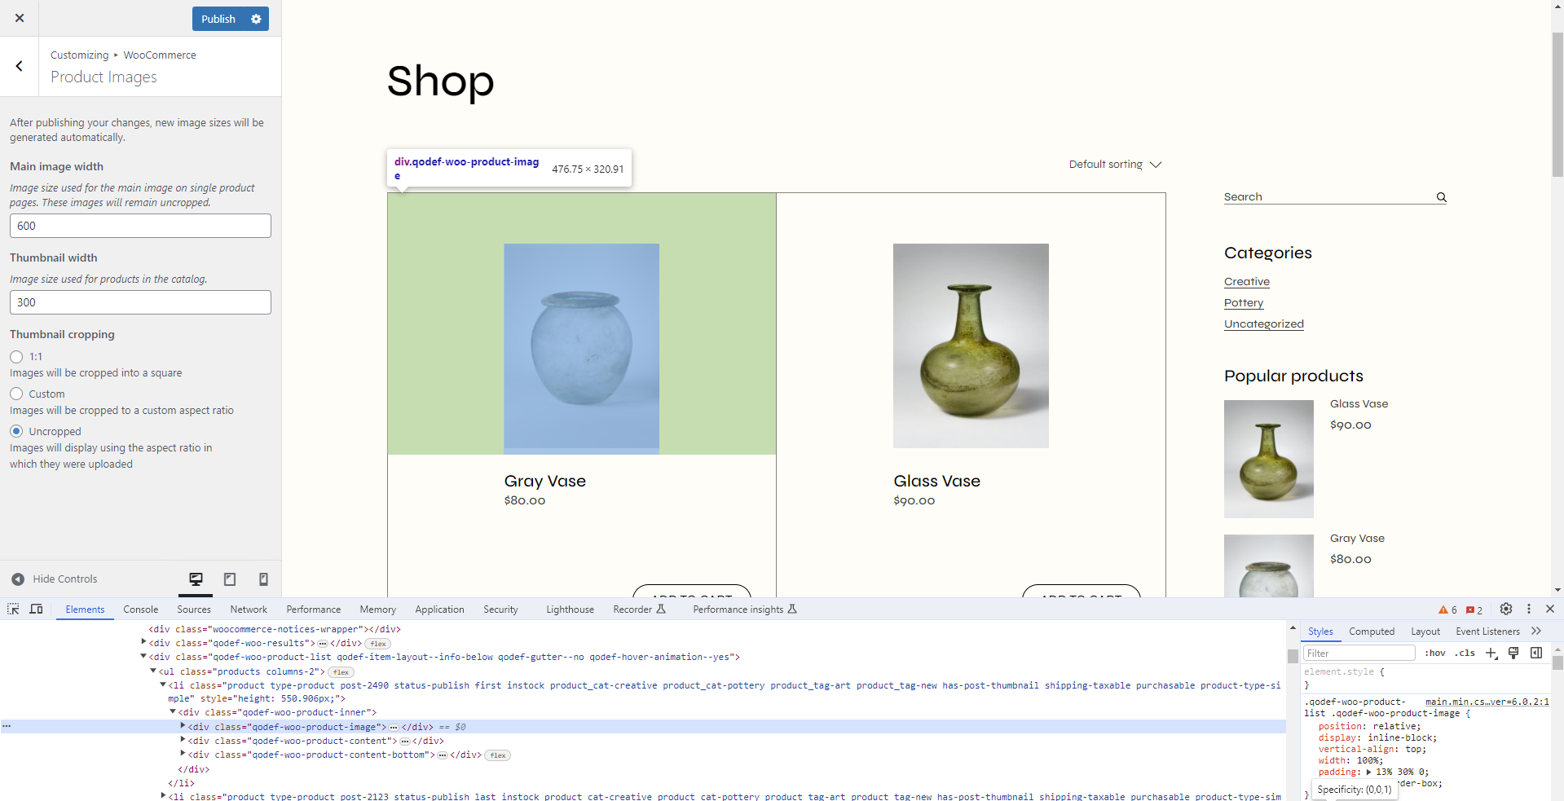Click the Glass Vase popular product thumbnail
Viewport: 1564px width, 801px height.
(x=1268, y=459)
